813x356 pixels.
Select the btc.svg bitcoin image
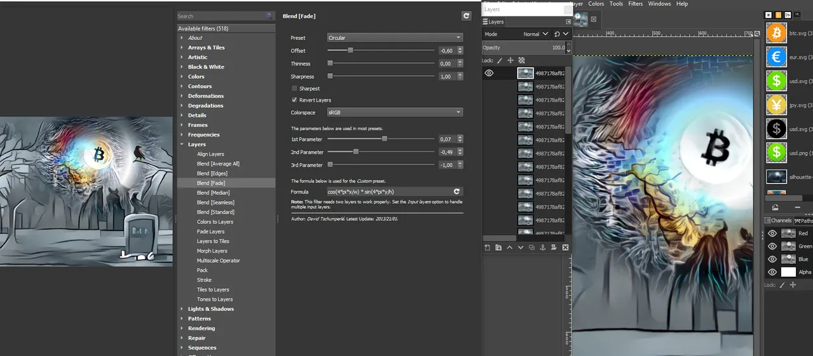click(776, 33)
